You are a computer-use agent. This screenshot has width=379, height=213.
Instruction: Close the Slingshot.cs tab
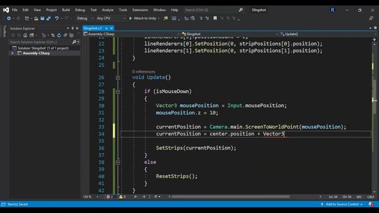[111, 28]
